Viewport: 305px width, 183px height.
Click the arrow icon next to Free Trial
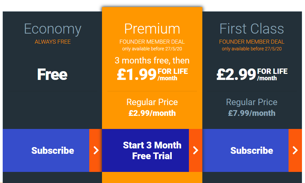point(196,150)
